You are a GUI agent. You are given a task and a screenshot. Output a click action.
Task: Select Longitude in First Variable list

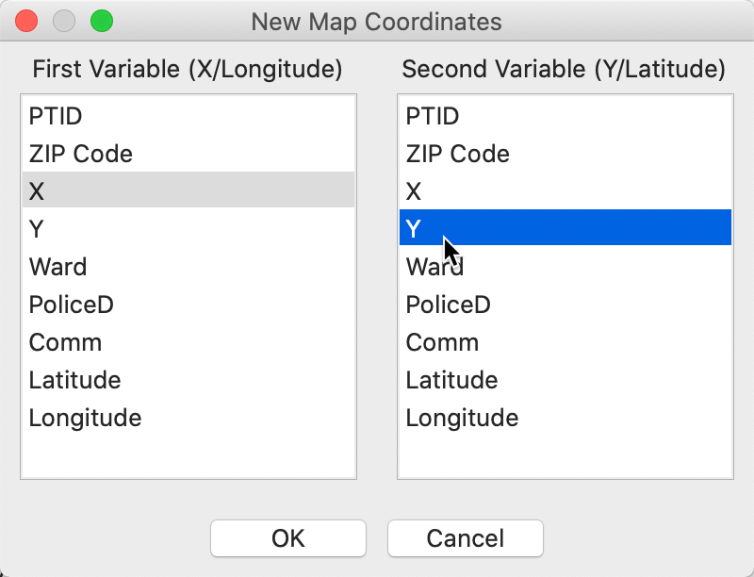[x=188, y=417]
